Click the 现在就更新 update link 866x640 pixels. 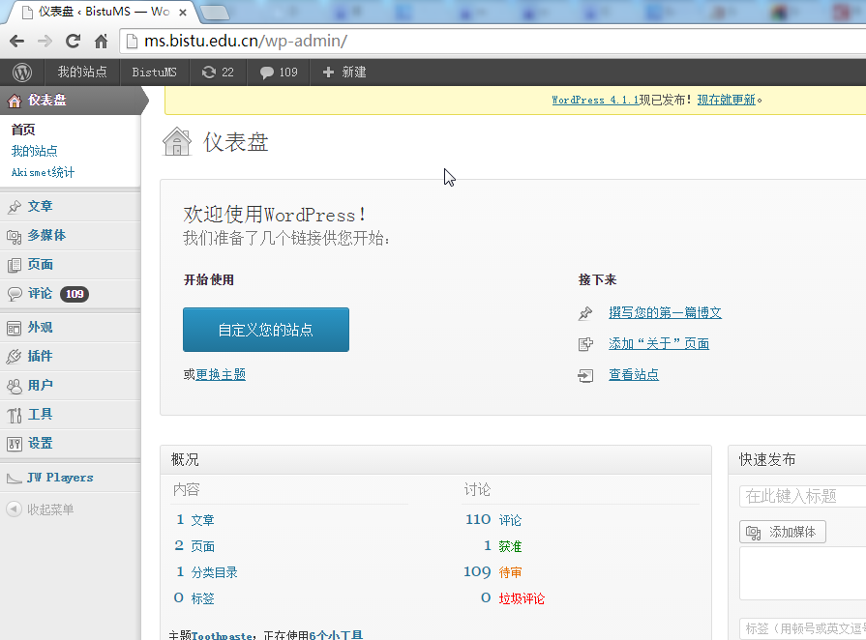(726, 100)
